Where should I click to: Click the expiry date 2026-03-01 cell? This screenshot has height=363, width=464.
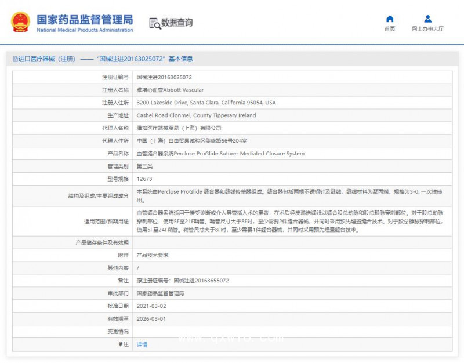[x=151, y=318]
